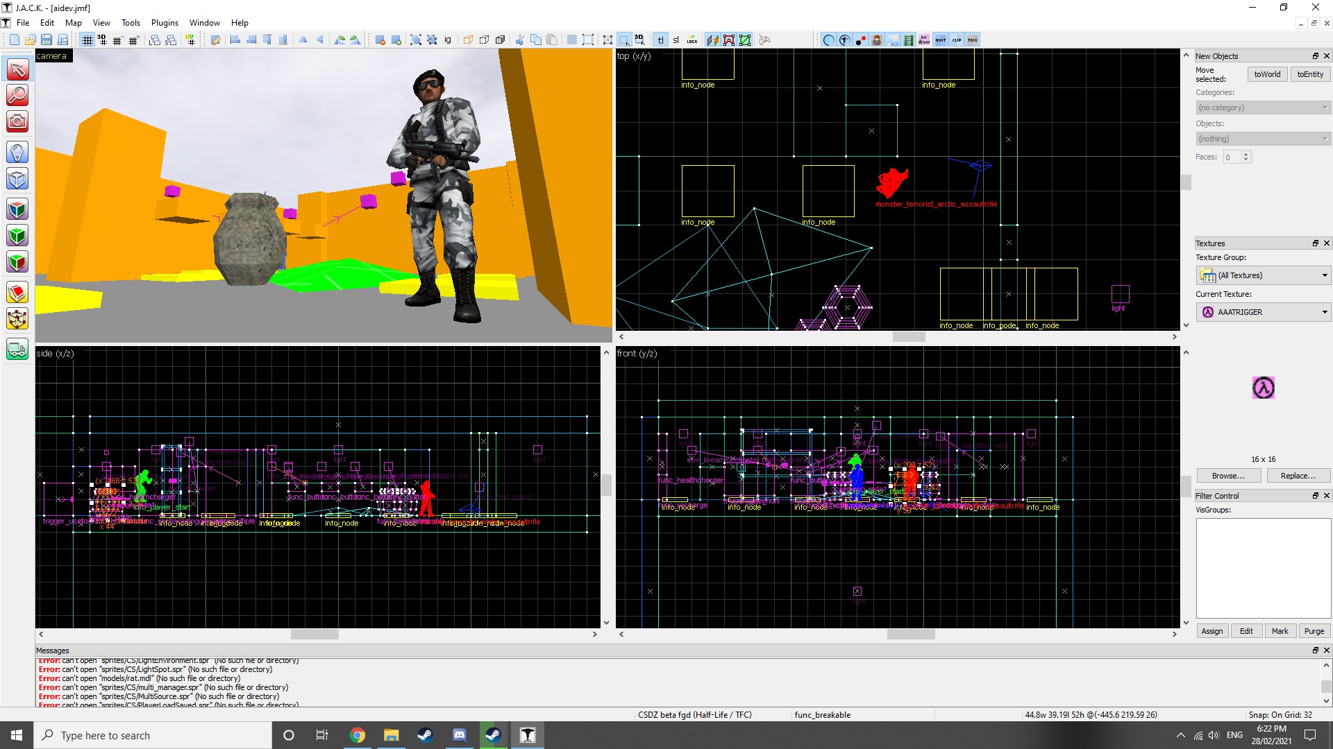This screenshot has height=749, width=1333.
Task: Open the Map menu
Action: coord(73,22)
